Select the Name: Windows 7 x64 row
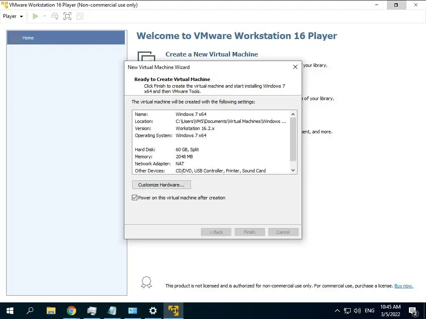 [211, 114]
